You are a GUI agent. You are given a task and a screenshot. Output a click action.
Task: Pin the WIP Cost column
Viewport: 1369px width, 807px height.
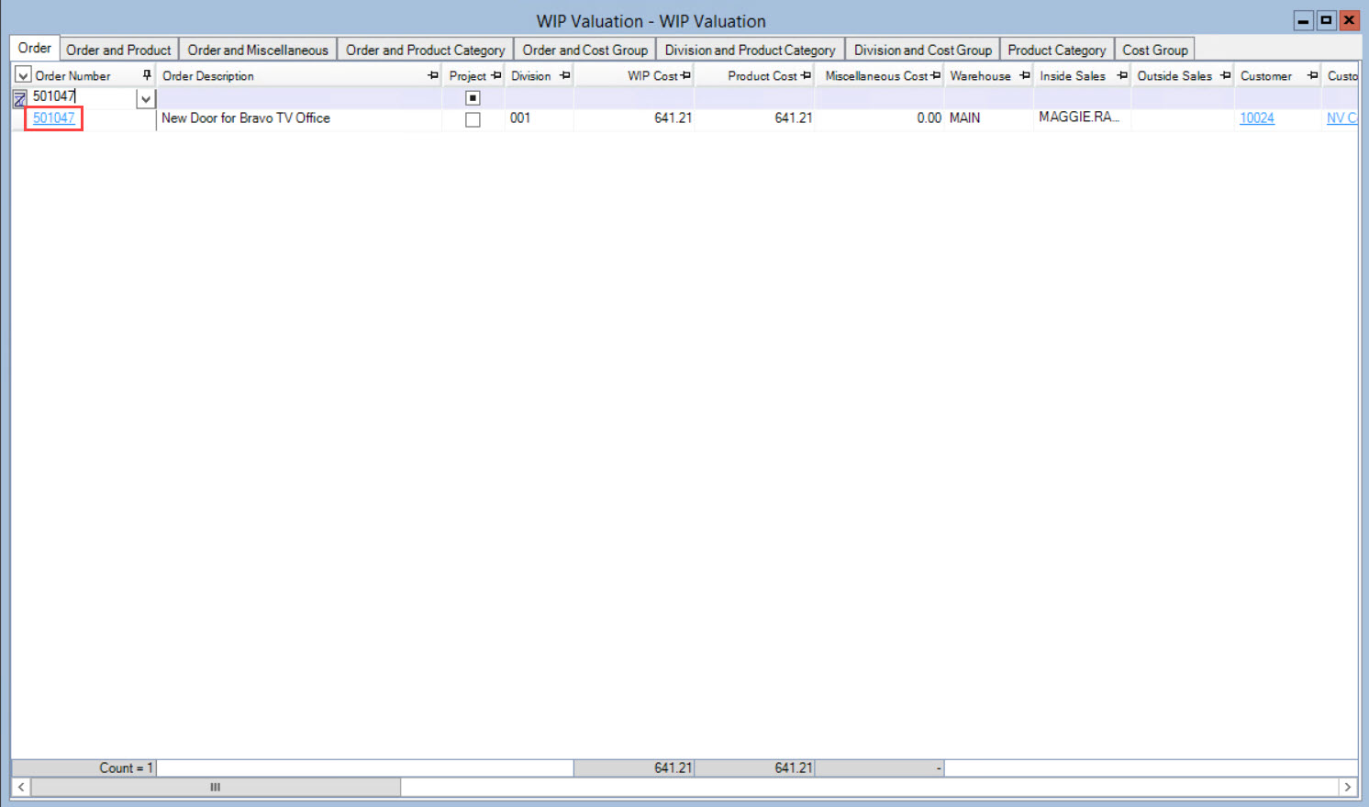coord(685,75)
